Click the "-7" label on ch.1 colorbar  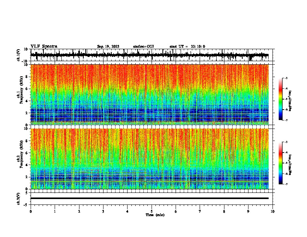[286, 120]
